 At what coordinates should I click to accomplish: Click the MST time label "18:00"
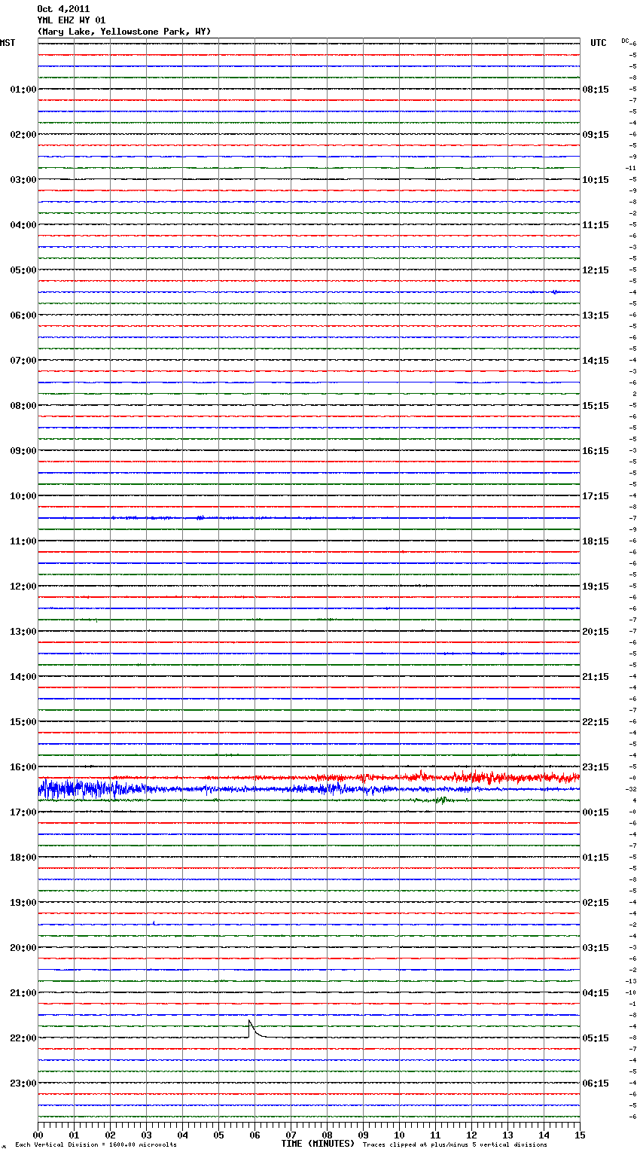(23, 858)
